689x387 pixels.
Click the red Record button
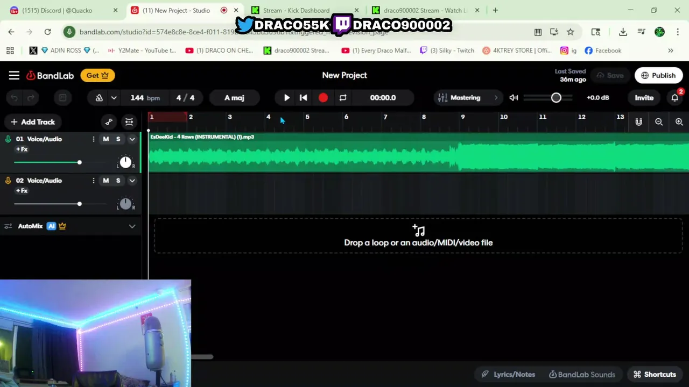click(323, 98)
